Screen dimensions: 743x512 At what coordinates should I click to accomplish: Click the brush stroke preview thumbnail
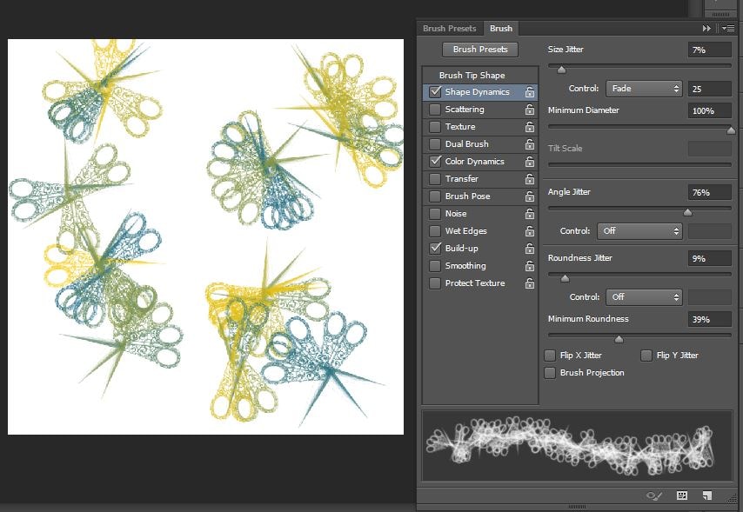[577, 446]
